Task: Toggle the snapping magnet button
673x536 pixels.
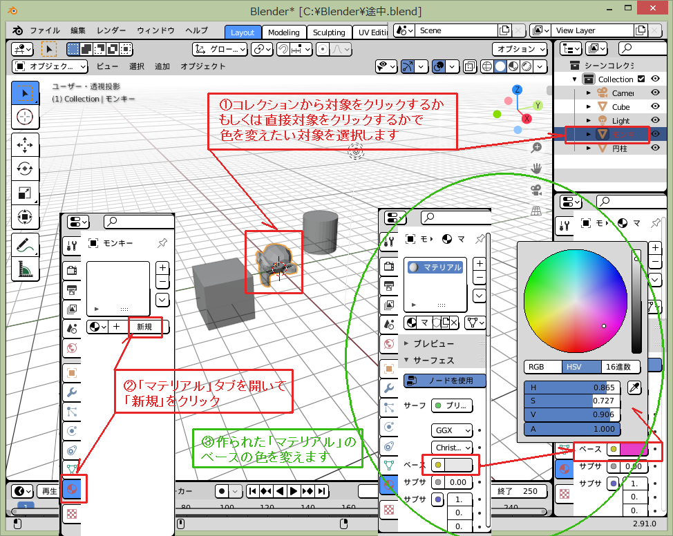Action: (283, 49)
